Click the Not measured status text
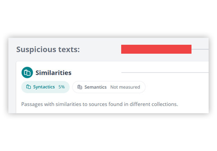 click(x=125, y=87)
